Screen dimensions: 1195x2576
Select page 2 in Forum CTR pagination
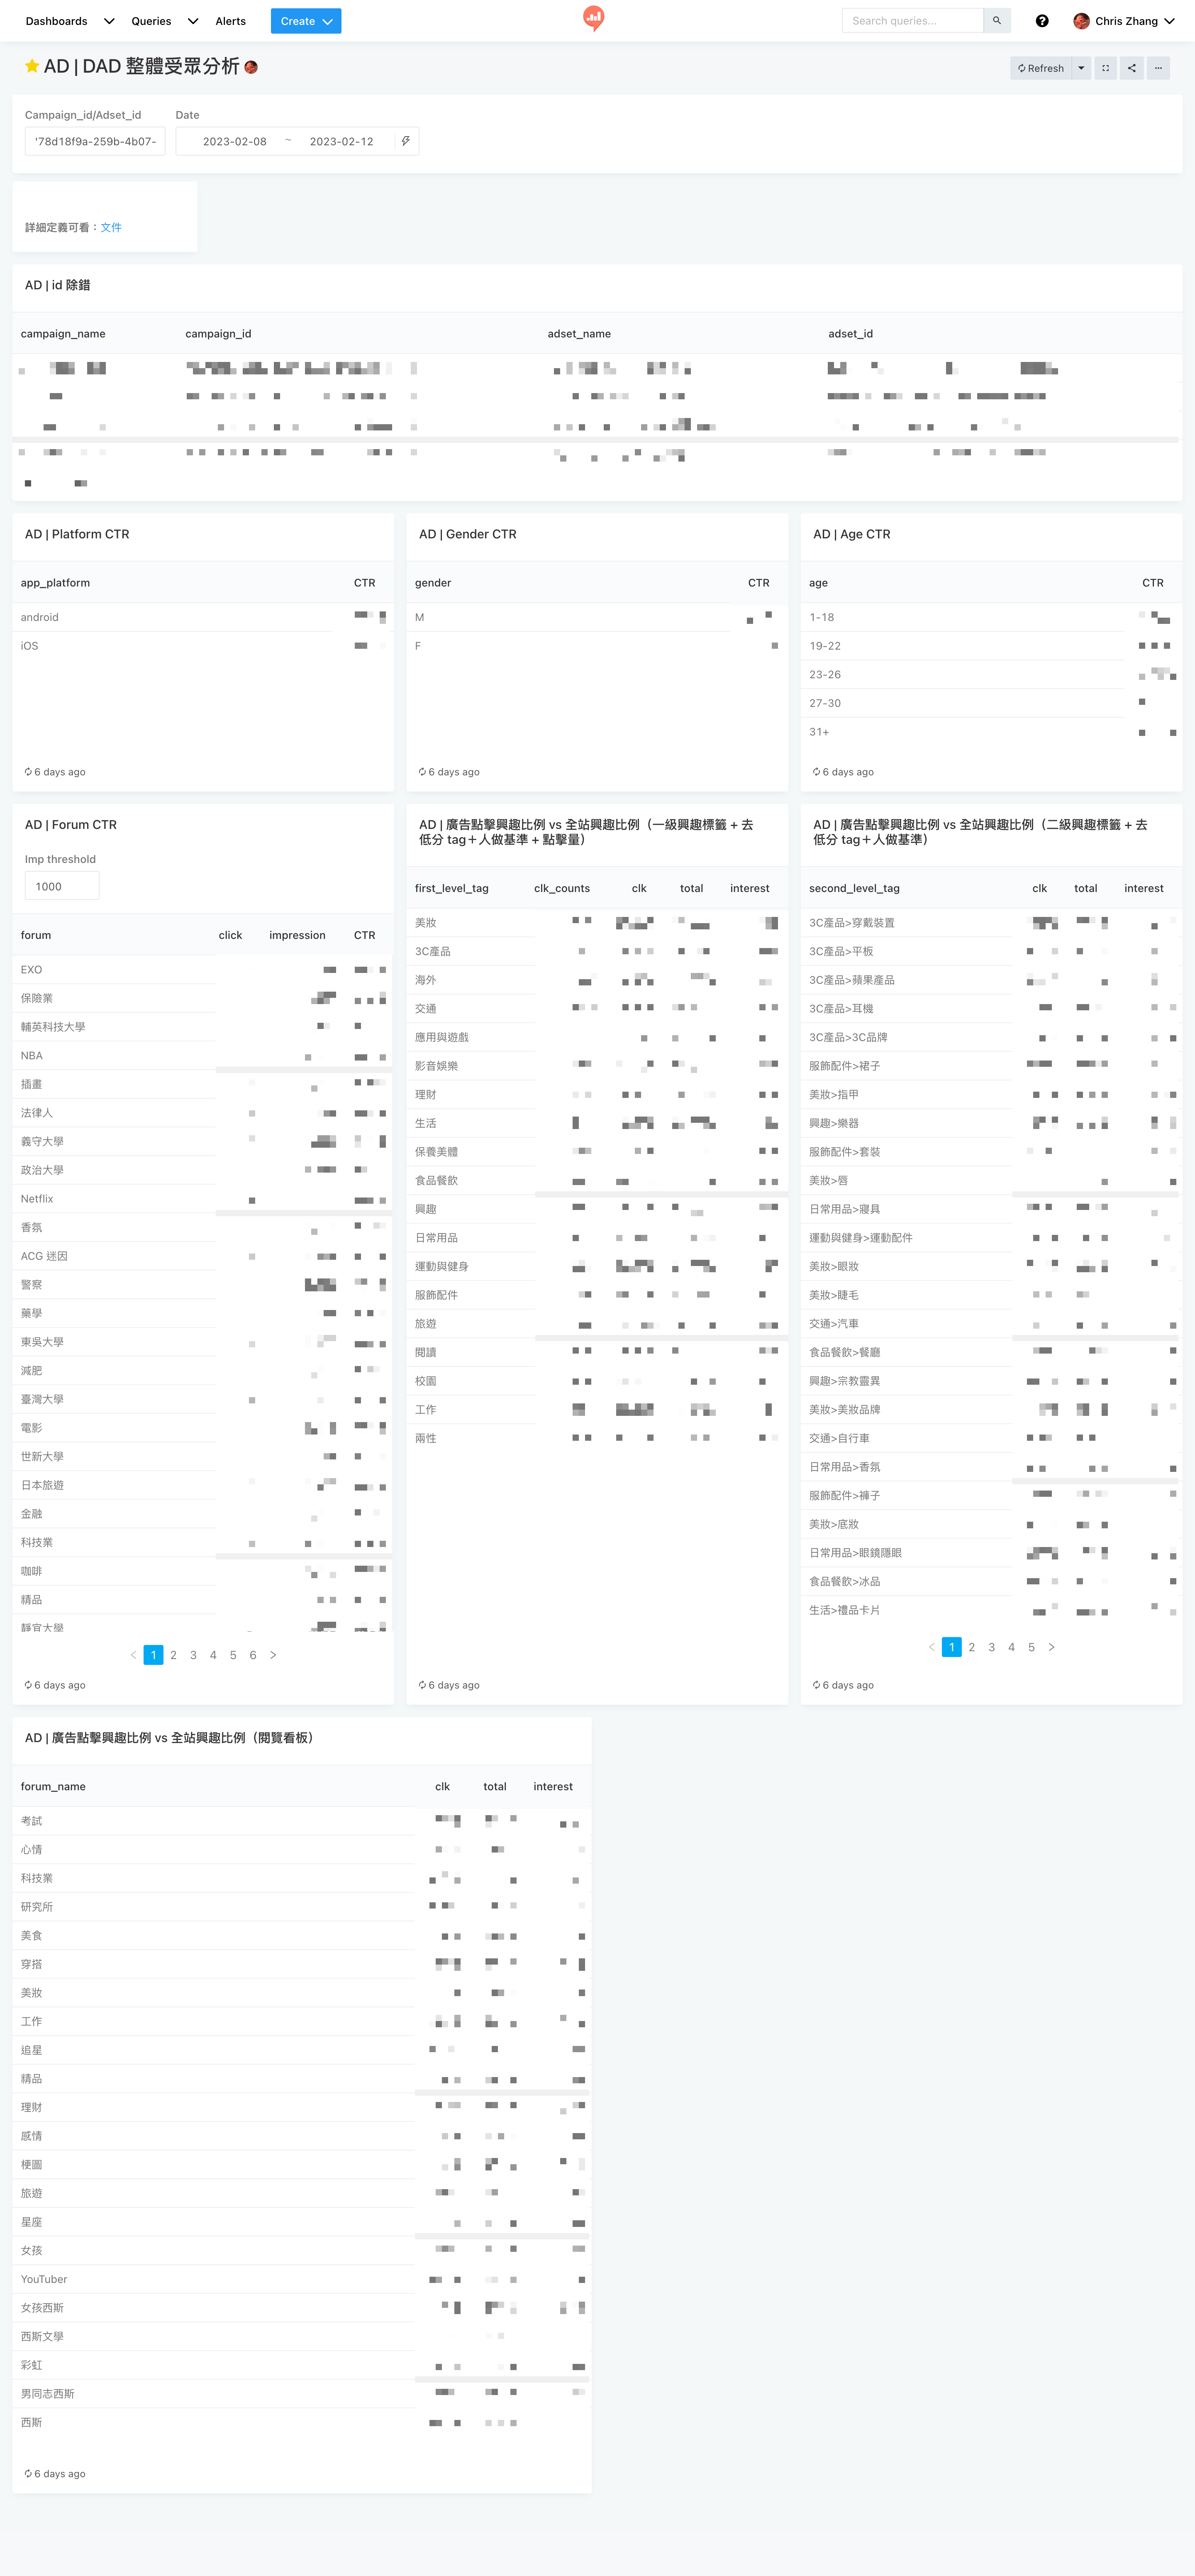pos(173,1655)
